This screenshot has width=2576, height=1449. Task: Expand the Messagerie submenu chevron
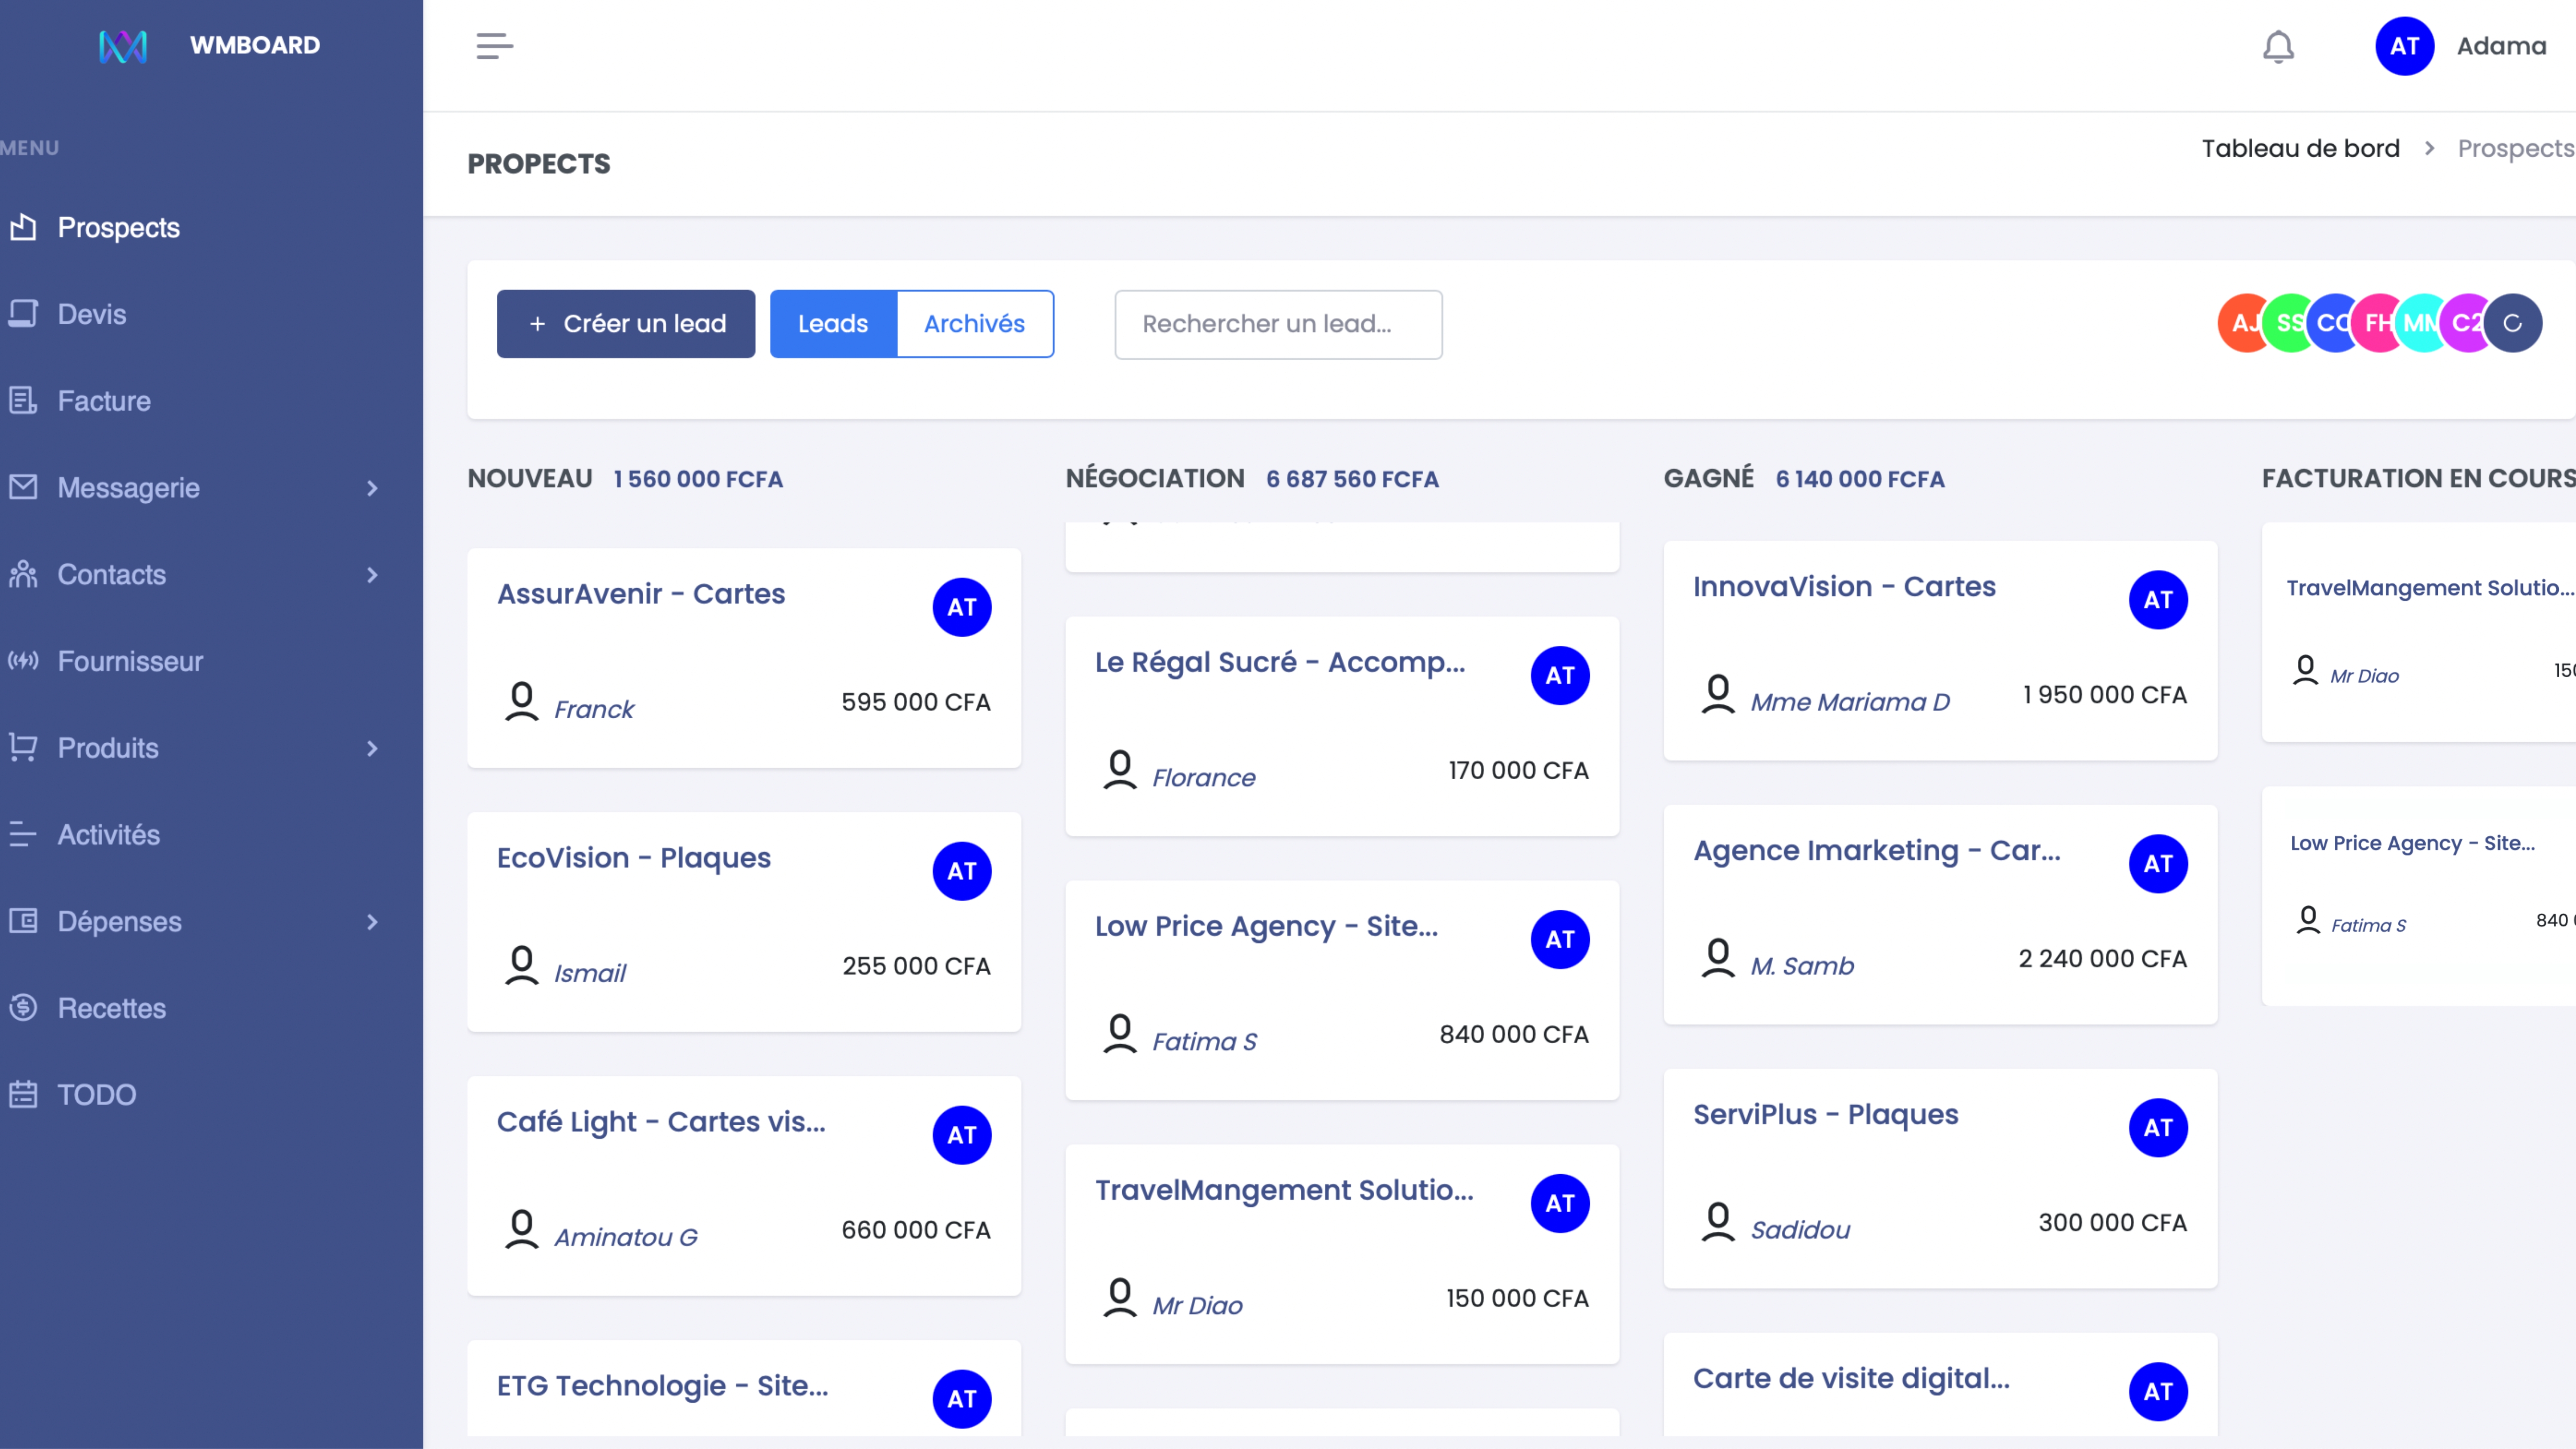click(x=372, y=488)
